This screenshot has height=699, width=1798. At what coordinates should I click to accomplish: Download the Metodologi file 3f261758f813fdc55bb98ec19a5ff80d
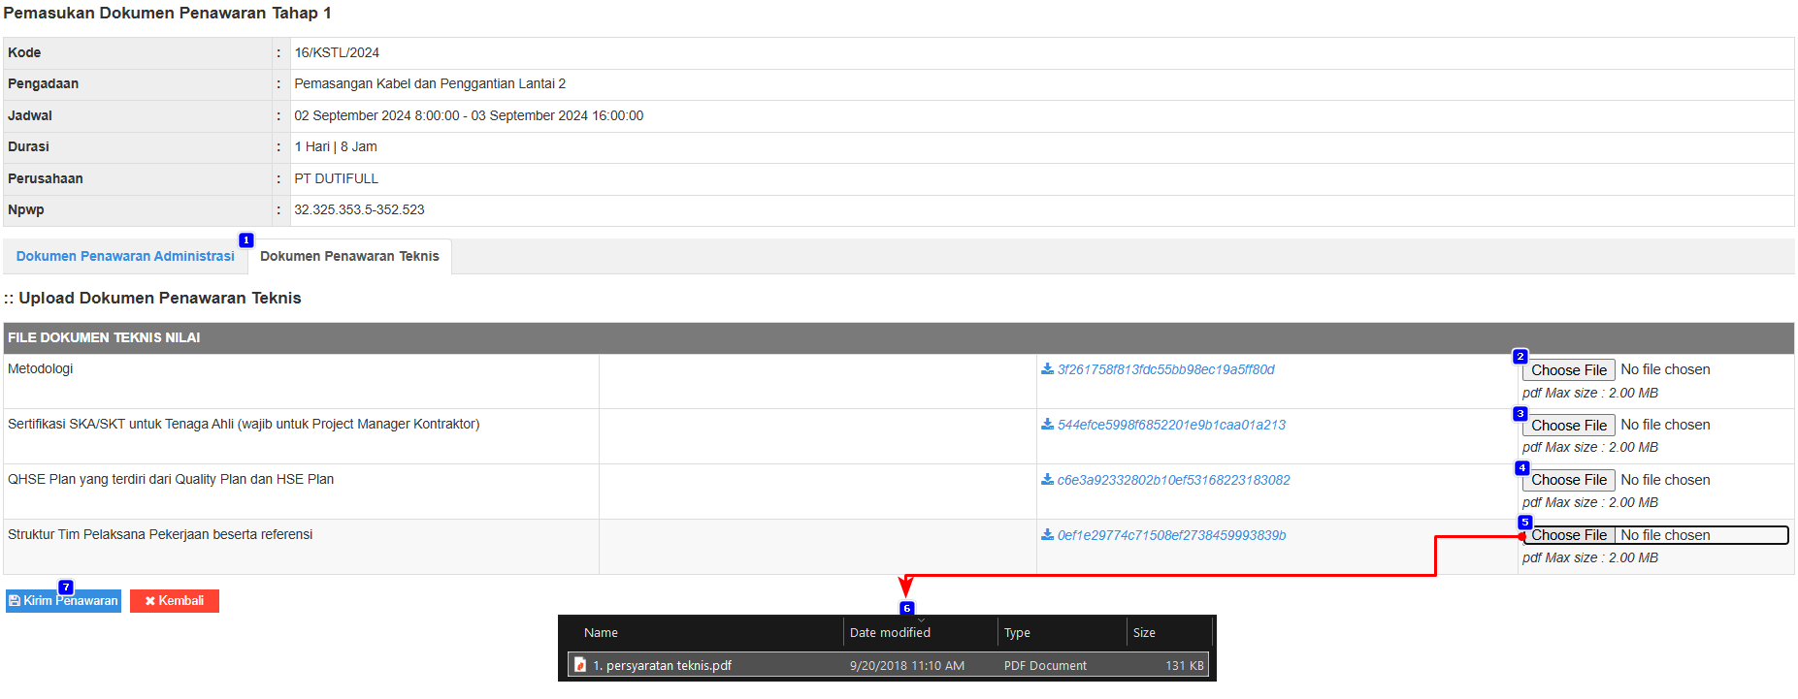[1158, 369]
